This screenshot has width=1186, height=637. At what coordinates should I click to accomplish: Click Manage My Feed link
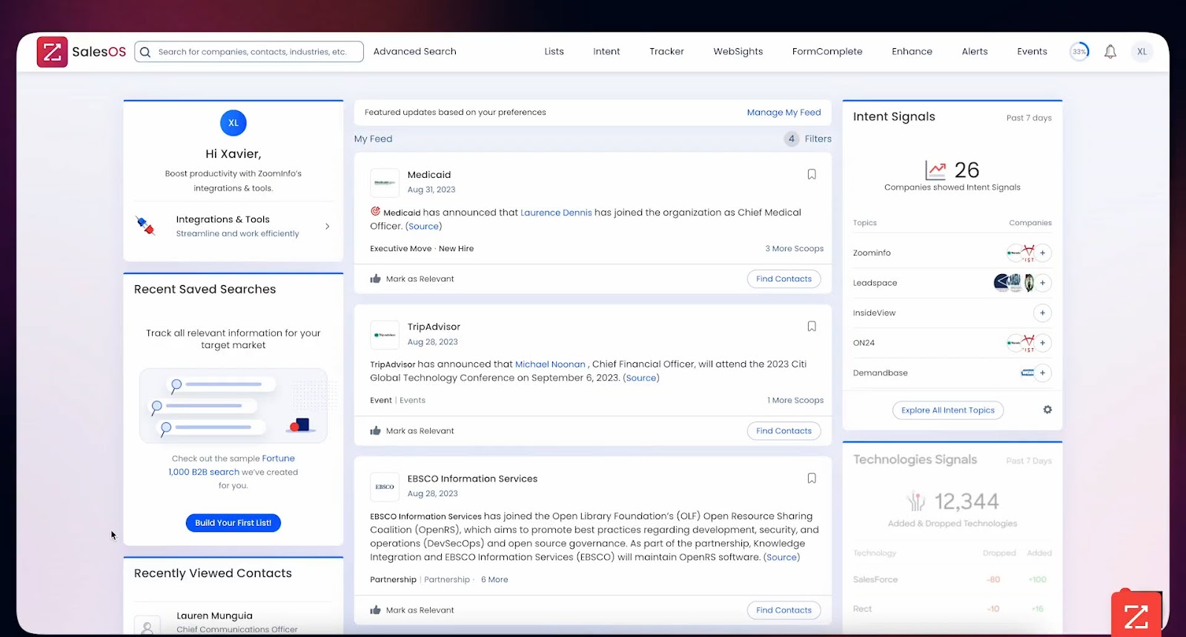coord(784,113)
